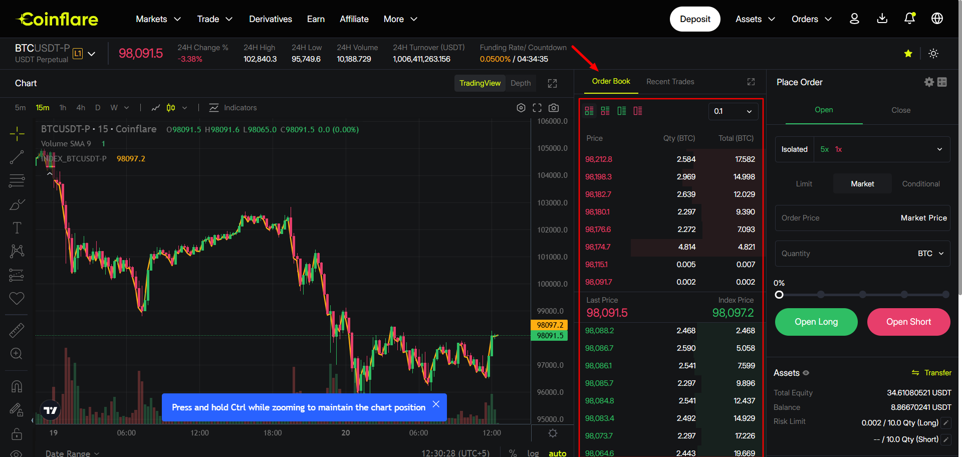Select the 1h timeframe

[63, 108]
